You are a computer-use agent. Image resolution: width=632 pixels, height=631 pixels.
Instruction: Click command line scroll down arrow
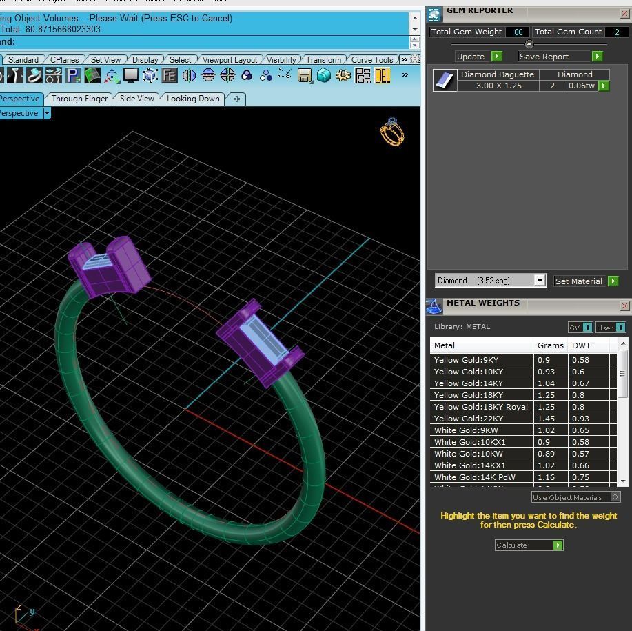click(415, 30)
